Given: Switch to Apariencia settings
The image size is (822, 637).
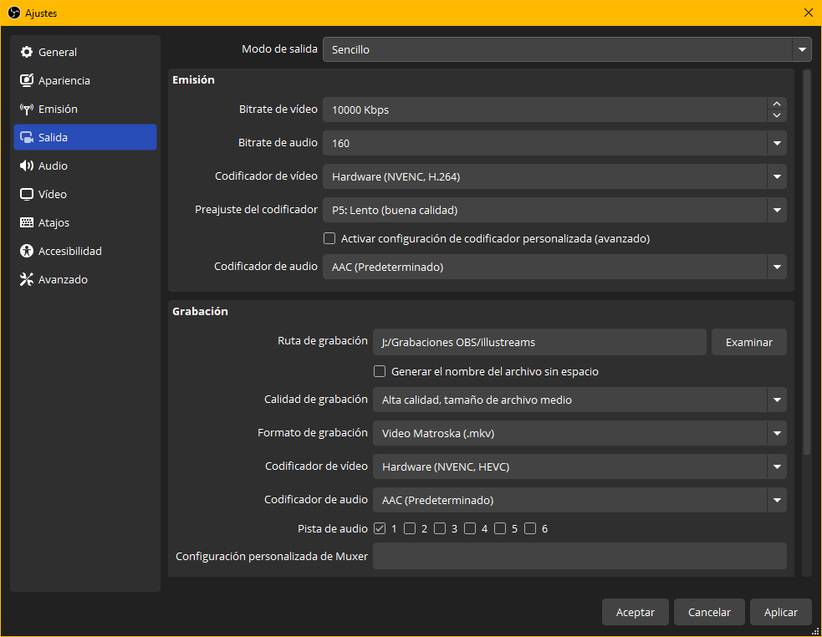Looking at the screenshot, I should (x=85, y=80).
